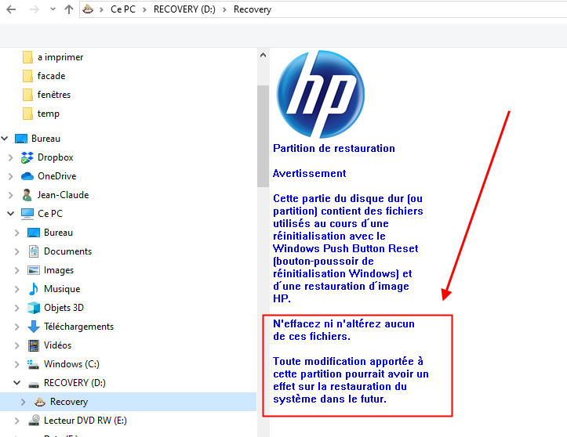Click the Dropbox icon

(x=27, y=157)
